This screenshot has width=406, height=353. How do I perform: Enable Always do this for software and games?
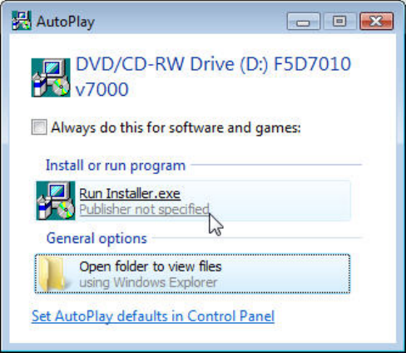coord(39,127)
